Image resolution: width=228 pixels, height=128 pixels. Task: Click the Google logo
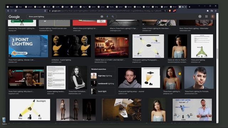coord(14,17)
